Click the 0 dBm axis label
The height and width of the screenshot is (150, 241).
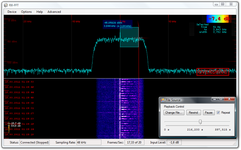pos(12,21)
